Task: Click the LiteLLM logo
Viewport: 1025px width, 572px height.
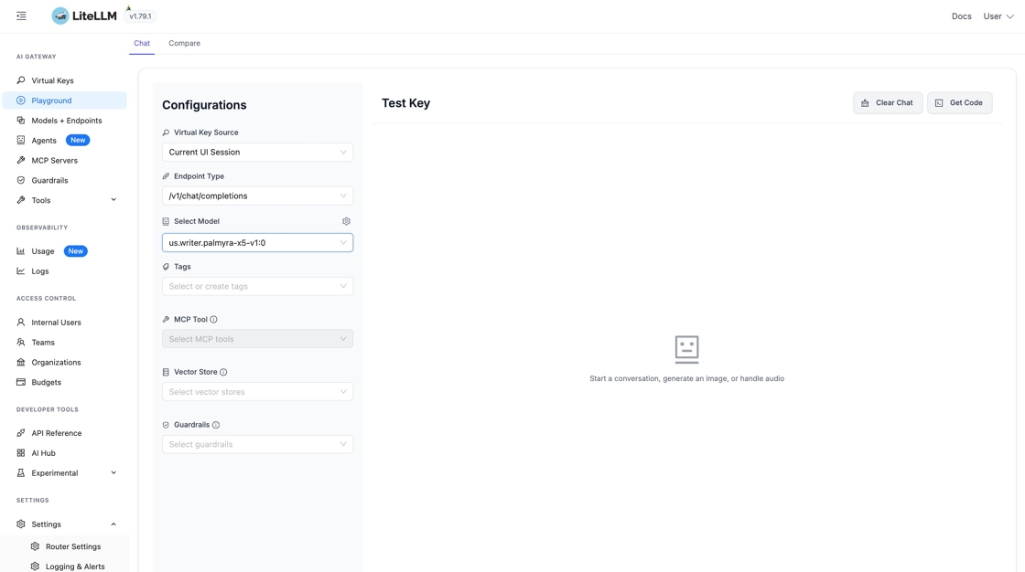Action: pyautogui.click(x=83, y=16)
